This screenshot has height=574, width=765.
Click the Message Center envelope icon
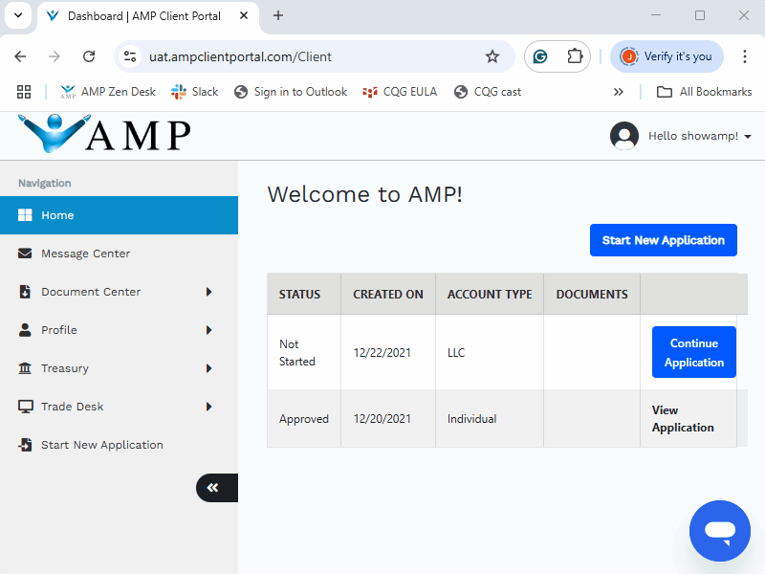point(25,254)
